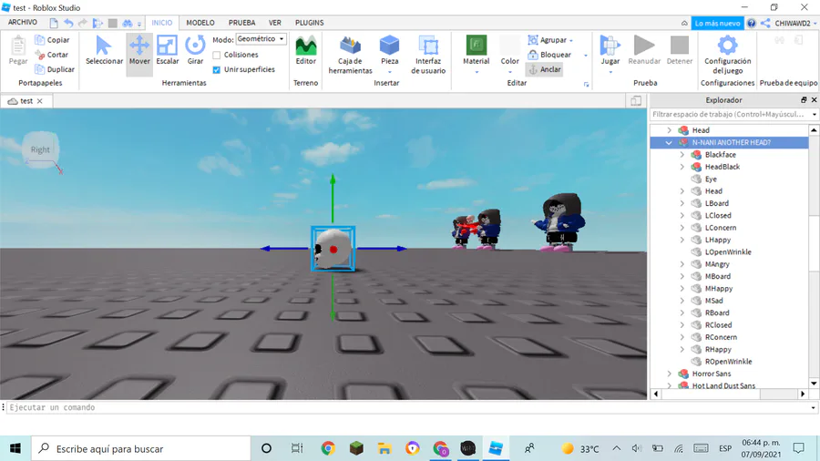The height and width of the screenshot is (461, 820).
Task: Open Minecraft from the taskbar
Action: pyautogui.click(x=356, y=448)
